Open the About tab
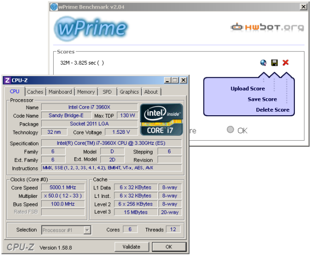Screen dimensions: 311x256 [151, 92]
